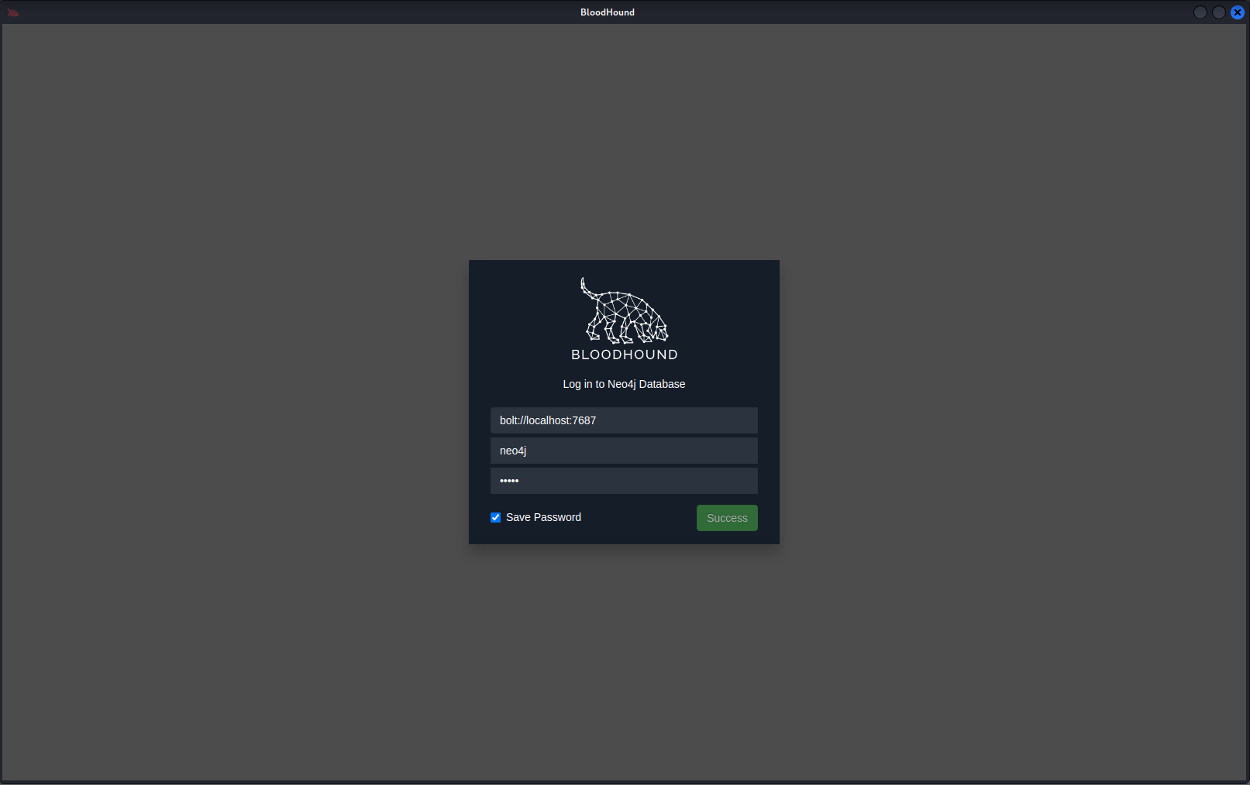Click the 'Log in to Neo4j Database' text
Viewport: 1250px width, 785px height.
tap(624, 384)
